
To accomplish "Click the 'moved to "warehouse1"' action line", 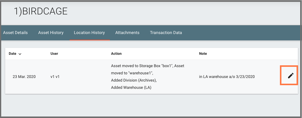I will [x=132, y=73].
